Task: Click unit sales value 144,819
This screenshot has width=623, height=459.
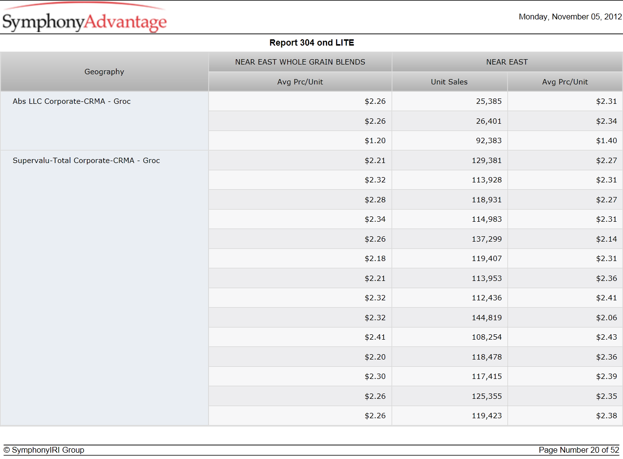Action: (x=487, y=317)
